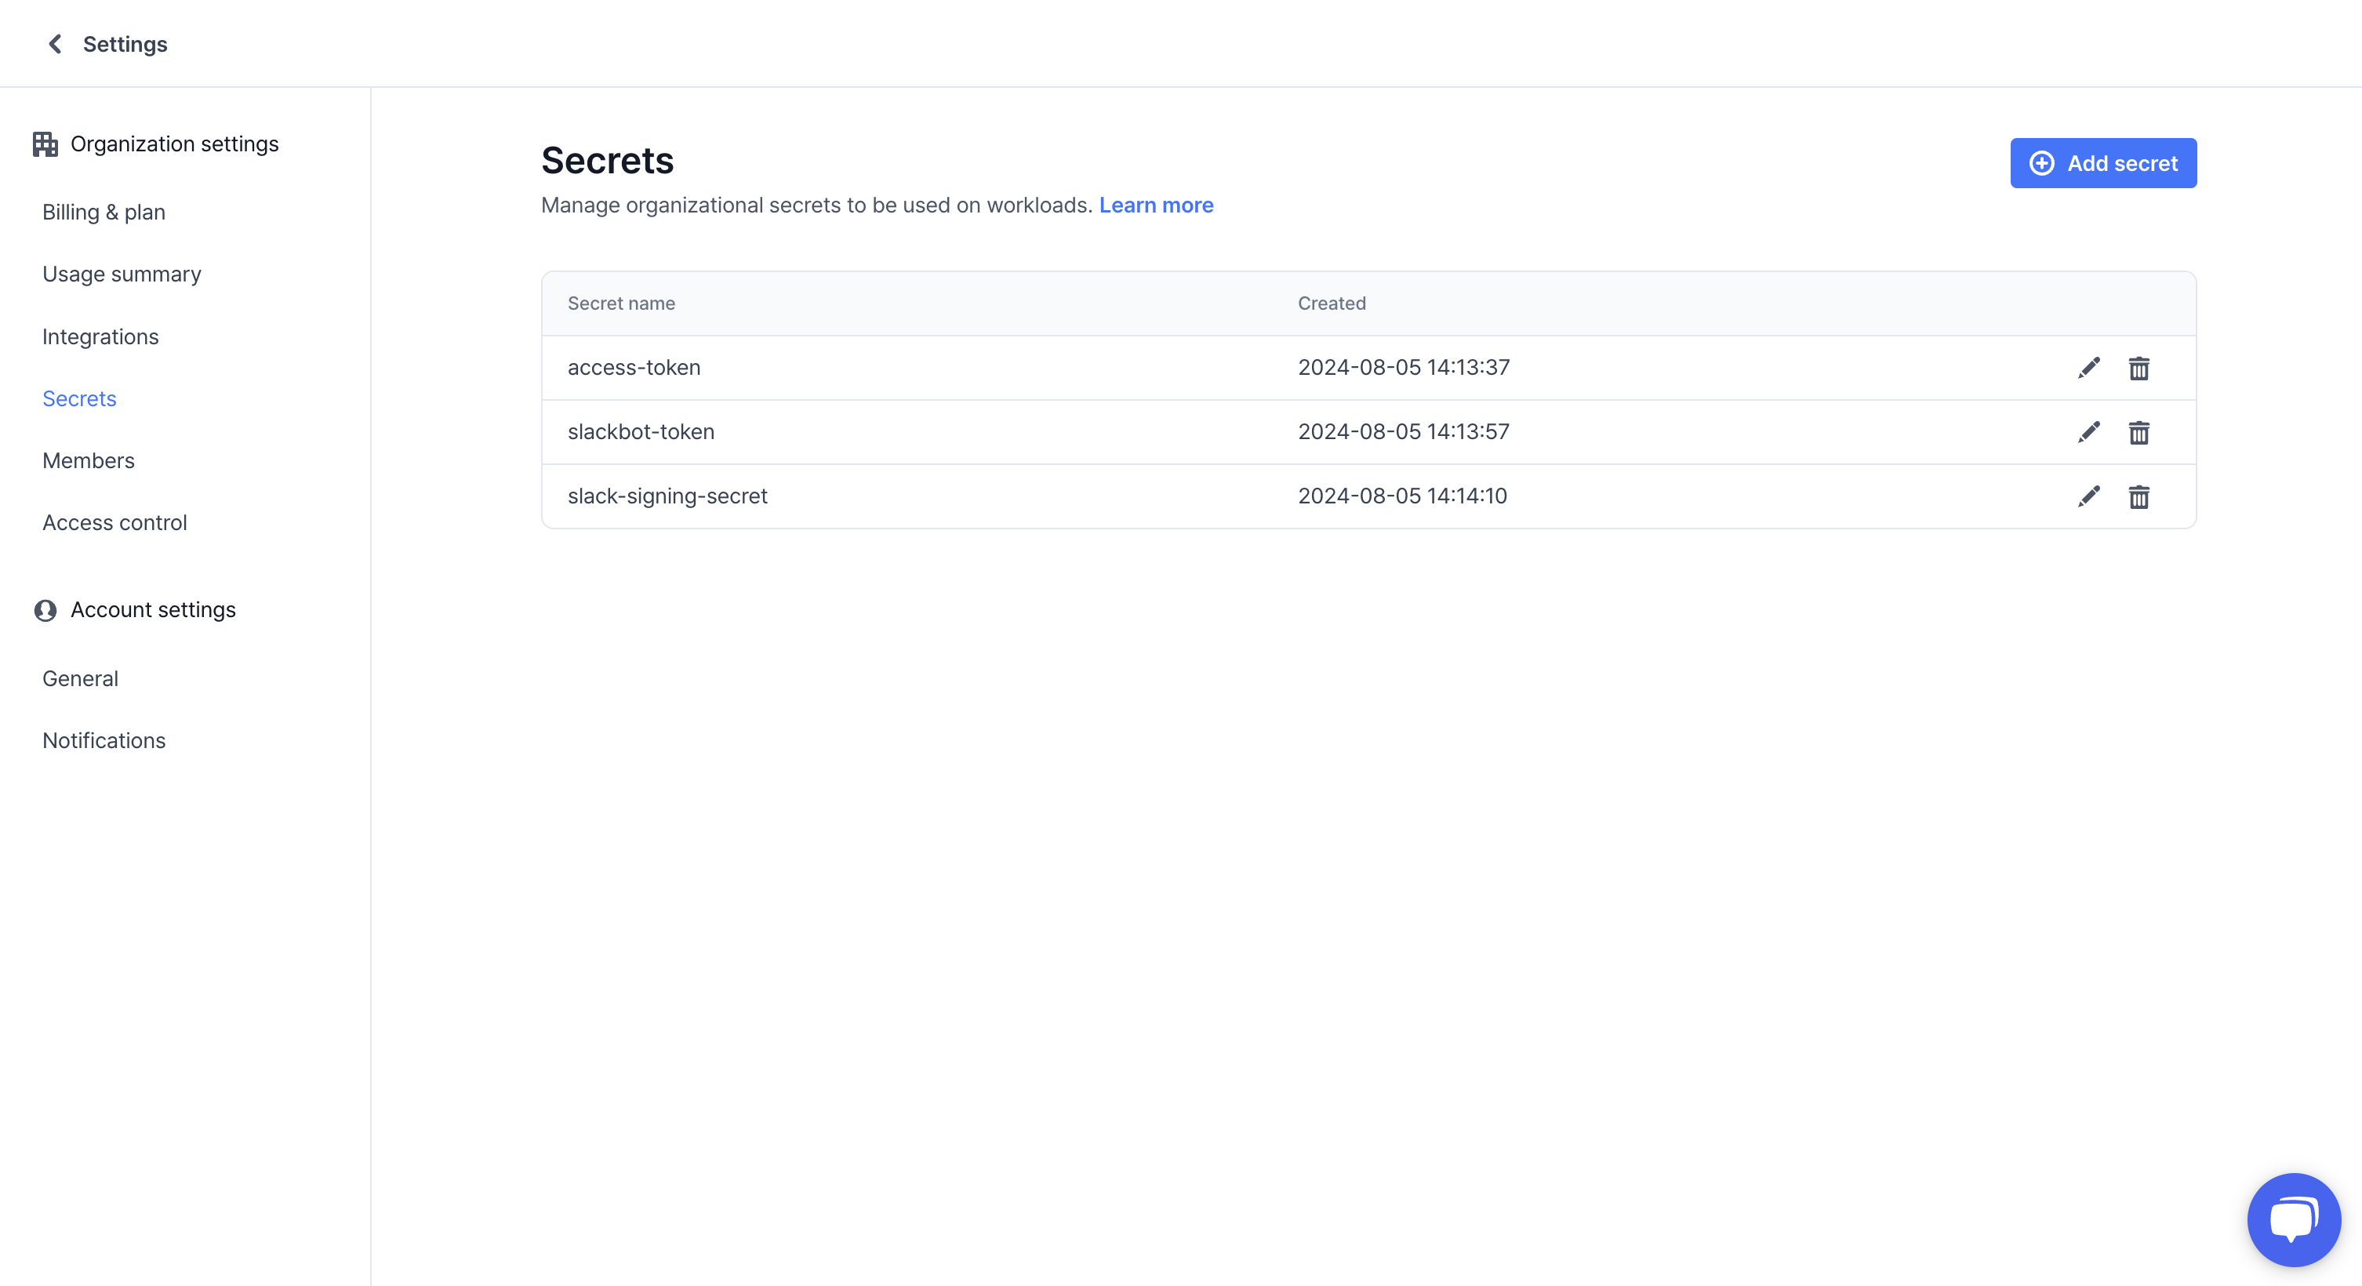Edit the access-token secret

click(2089, 368)
